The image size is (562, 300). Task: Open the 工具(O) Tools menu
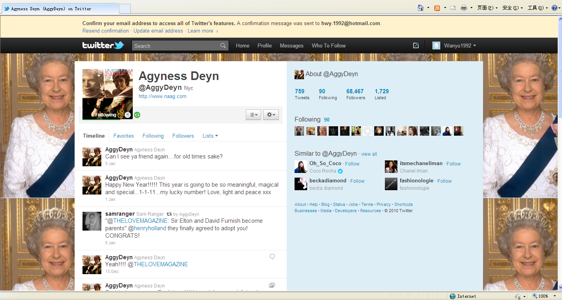tap(538, 8)
